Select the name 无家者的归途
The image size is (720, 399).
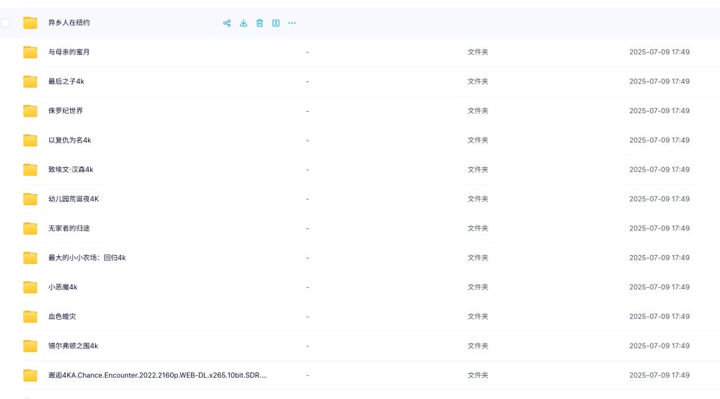(x=69, y=228)
